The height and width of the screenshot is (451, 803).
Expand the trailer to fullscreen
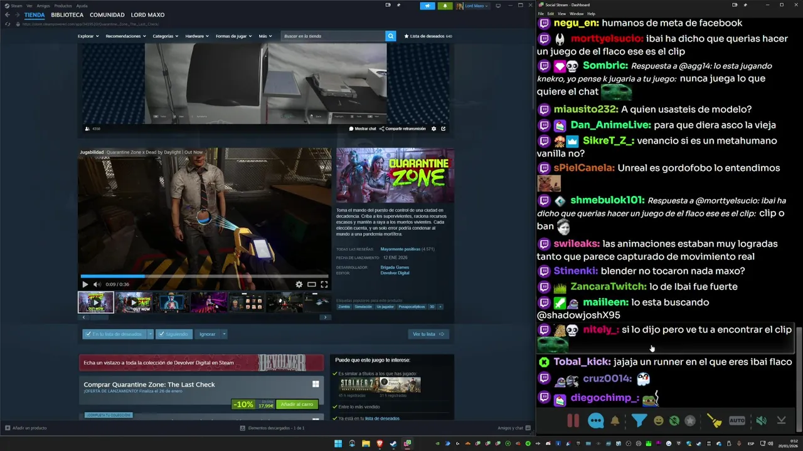click(324, 284)
